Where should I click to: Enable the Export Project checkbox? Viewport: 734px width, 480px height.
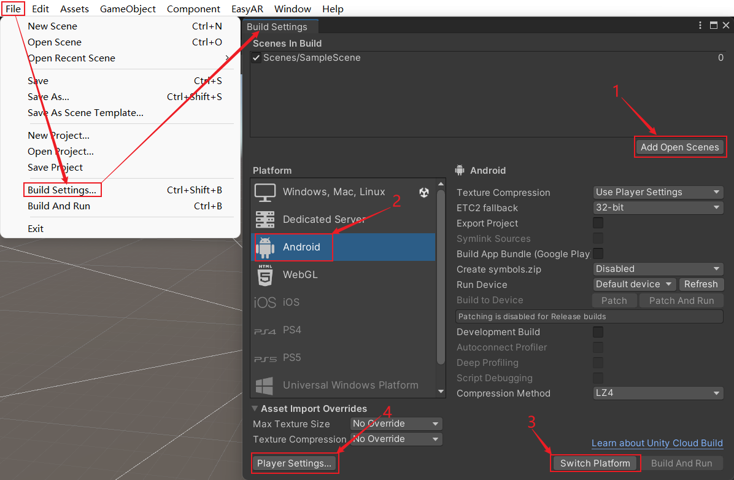[x=598, y=223]
